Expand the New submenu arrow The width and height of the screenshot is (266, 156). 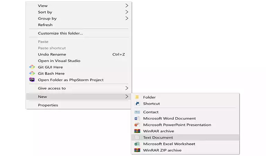tap(127, 97)
